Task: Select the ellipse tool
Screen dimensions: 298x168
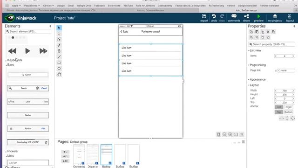Action: (59, 69)
